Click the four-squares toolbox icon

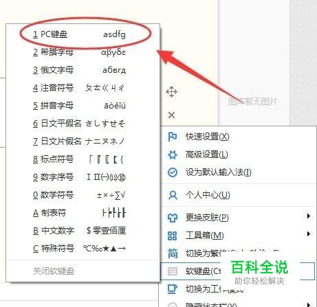[173, 236]
